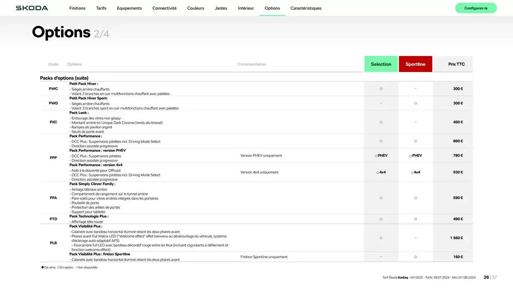Select Pack Look option circle under Selection

[x=381, y=122]
